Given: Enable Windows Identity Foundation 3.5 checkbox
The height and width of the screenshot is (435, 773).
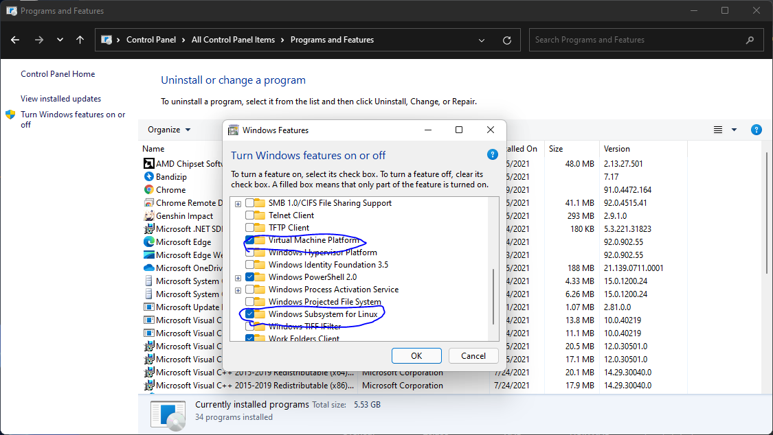Looking at the screenshot, I should [x=249, y=265].
